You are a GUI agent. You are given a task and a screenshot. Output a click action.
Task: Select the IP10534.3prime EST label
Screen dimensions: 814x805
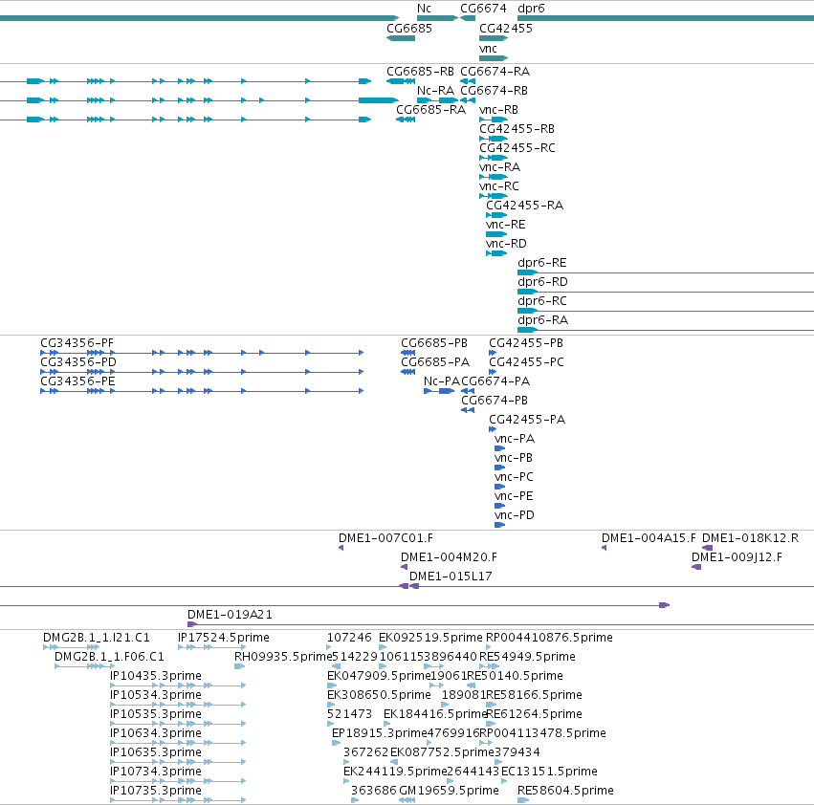(x=156, y=695)
